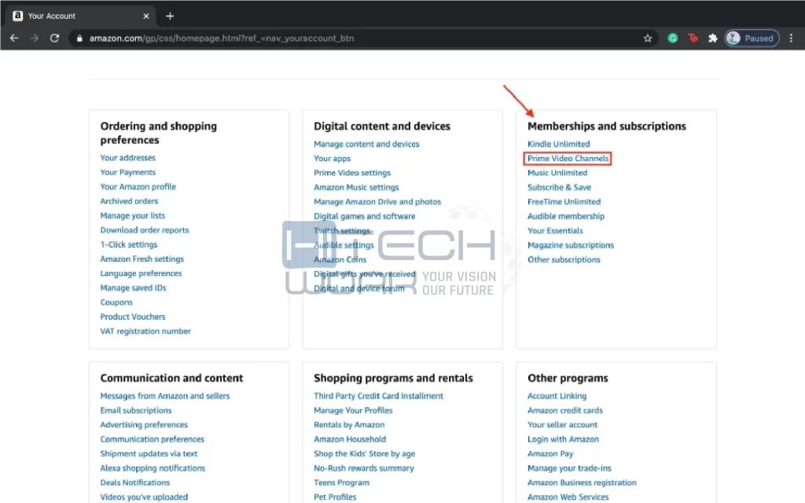Open Shipment updates via text
Image resolution: width=805 pixels, height=503 pixels.
149,453
